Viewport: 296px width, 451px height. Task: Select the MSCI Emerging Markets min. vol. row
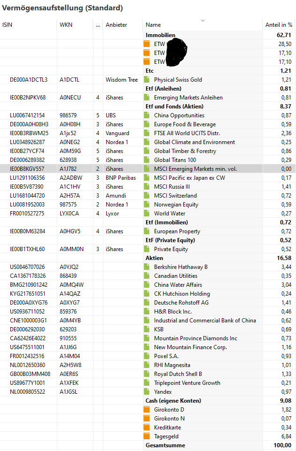(195, 169)
